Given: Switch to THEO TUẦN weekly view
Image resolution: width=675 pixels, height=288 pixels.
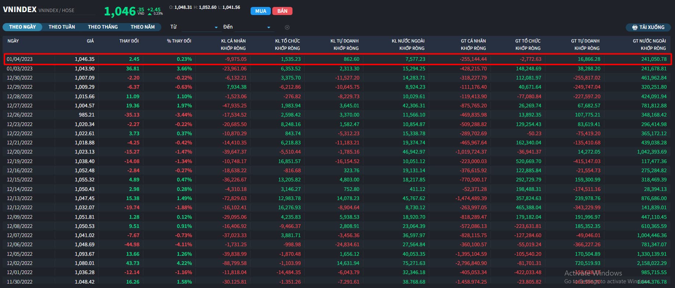Looking at the screenshot, I should pyautogui.click(x=62, y=27).
